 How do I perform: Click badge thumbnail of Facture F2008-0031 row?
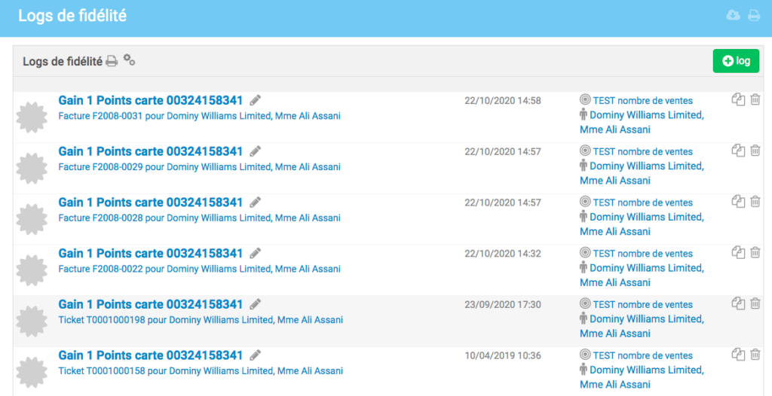[32, 117]
